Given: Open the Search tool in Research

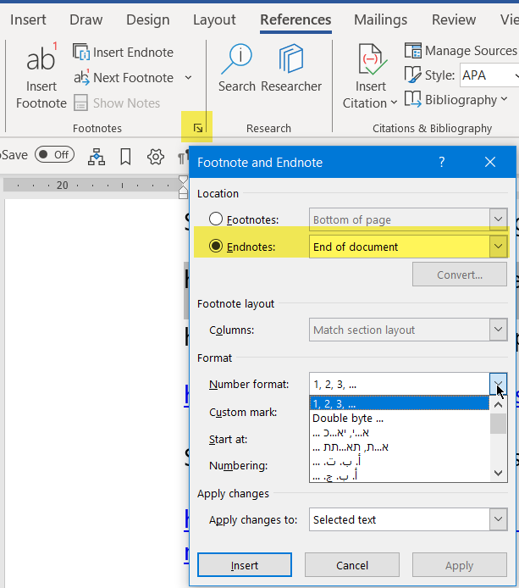Looking at the screenshot, I should (x=237, y=68).
